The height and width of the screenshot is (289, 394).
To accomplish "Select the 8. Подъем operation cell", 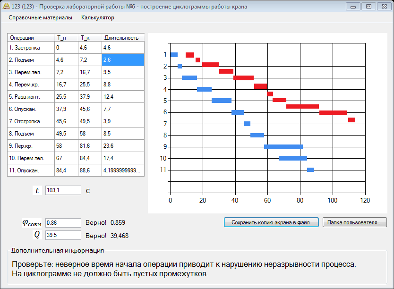I will click(x=31, y=134).
